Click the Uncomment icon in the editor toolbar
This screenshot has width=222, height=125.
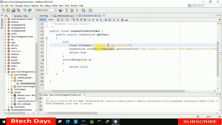pos(126,20)
